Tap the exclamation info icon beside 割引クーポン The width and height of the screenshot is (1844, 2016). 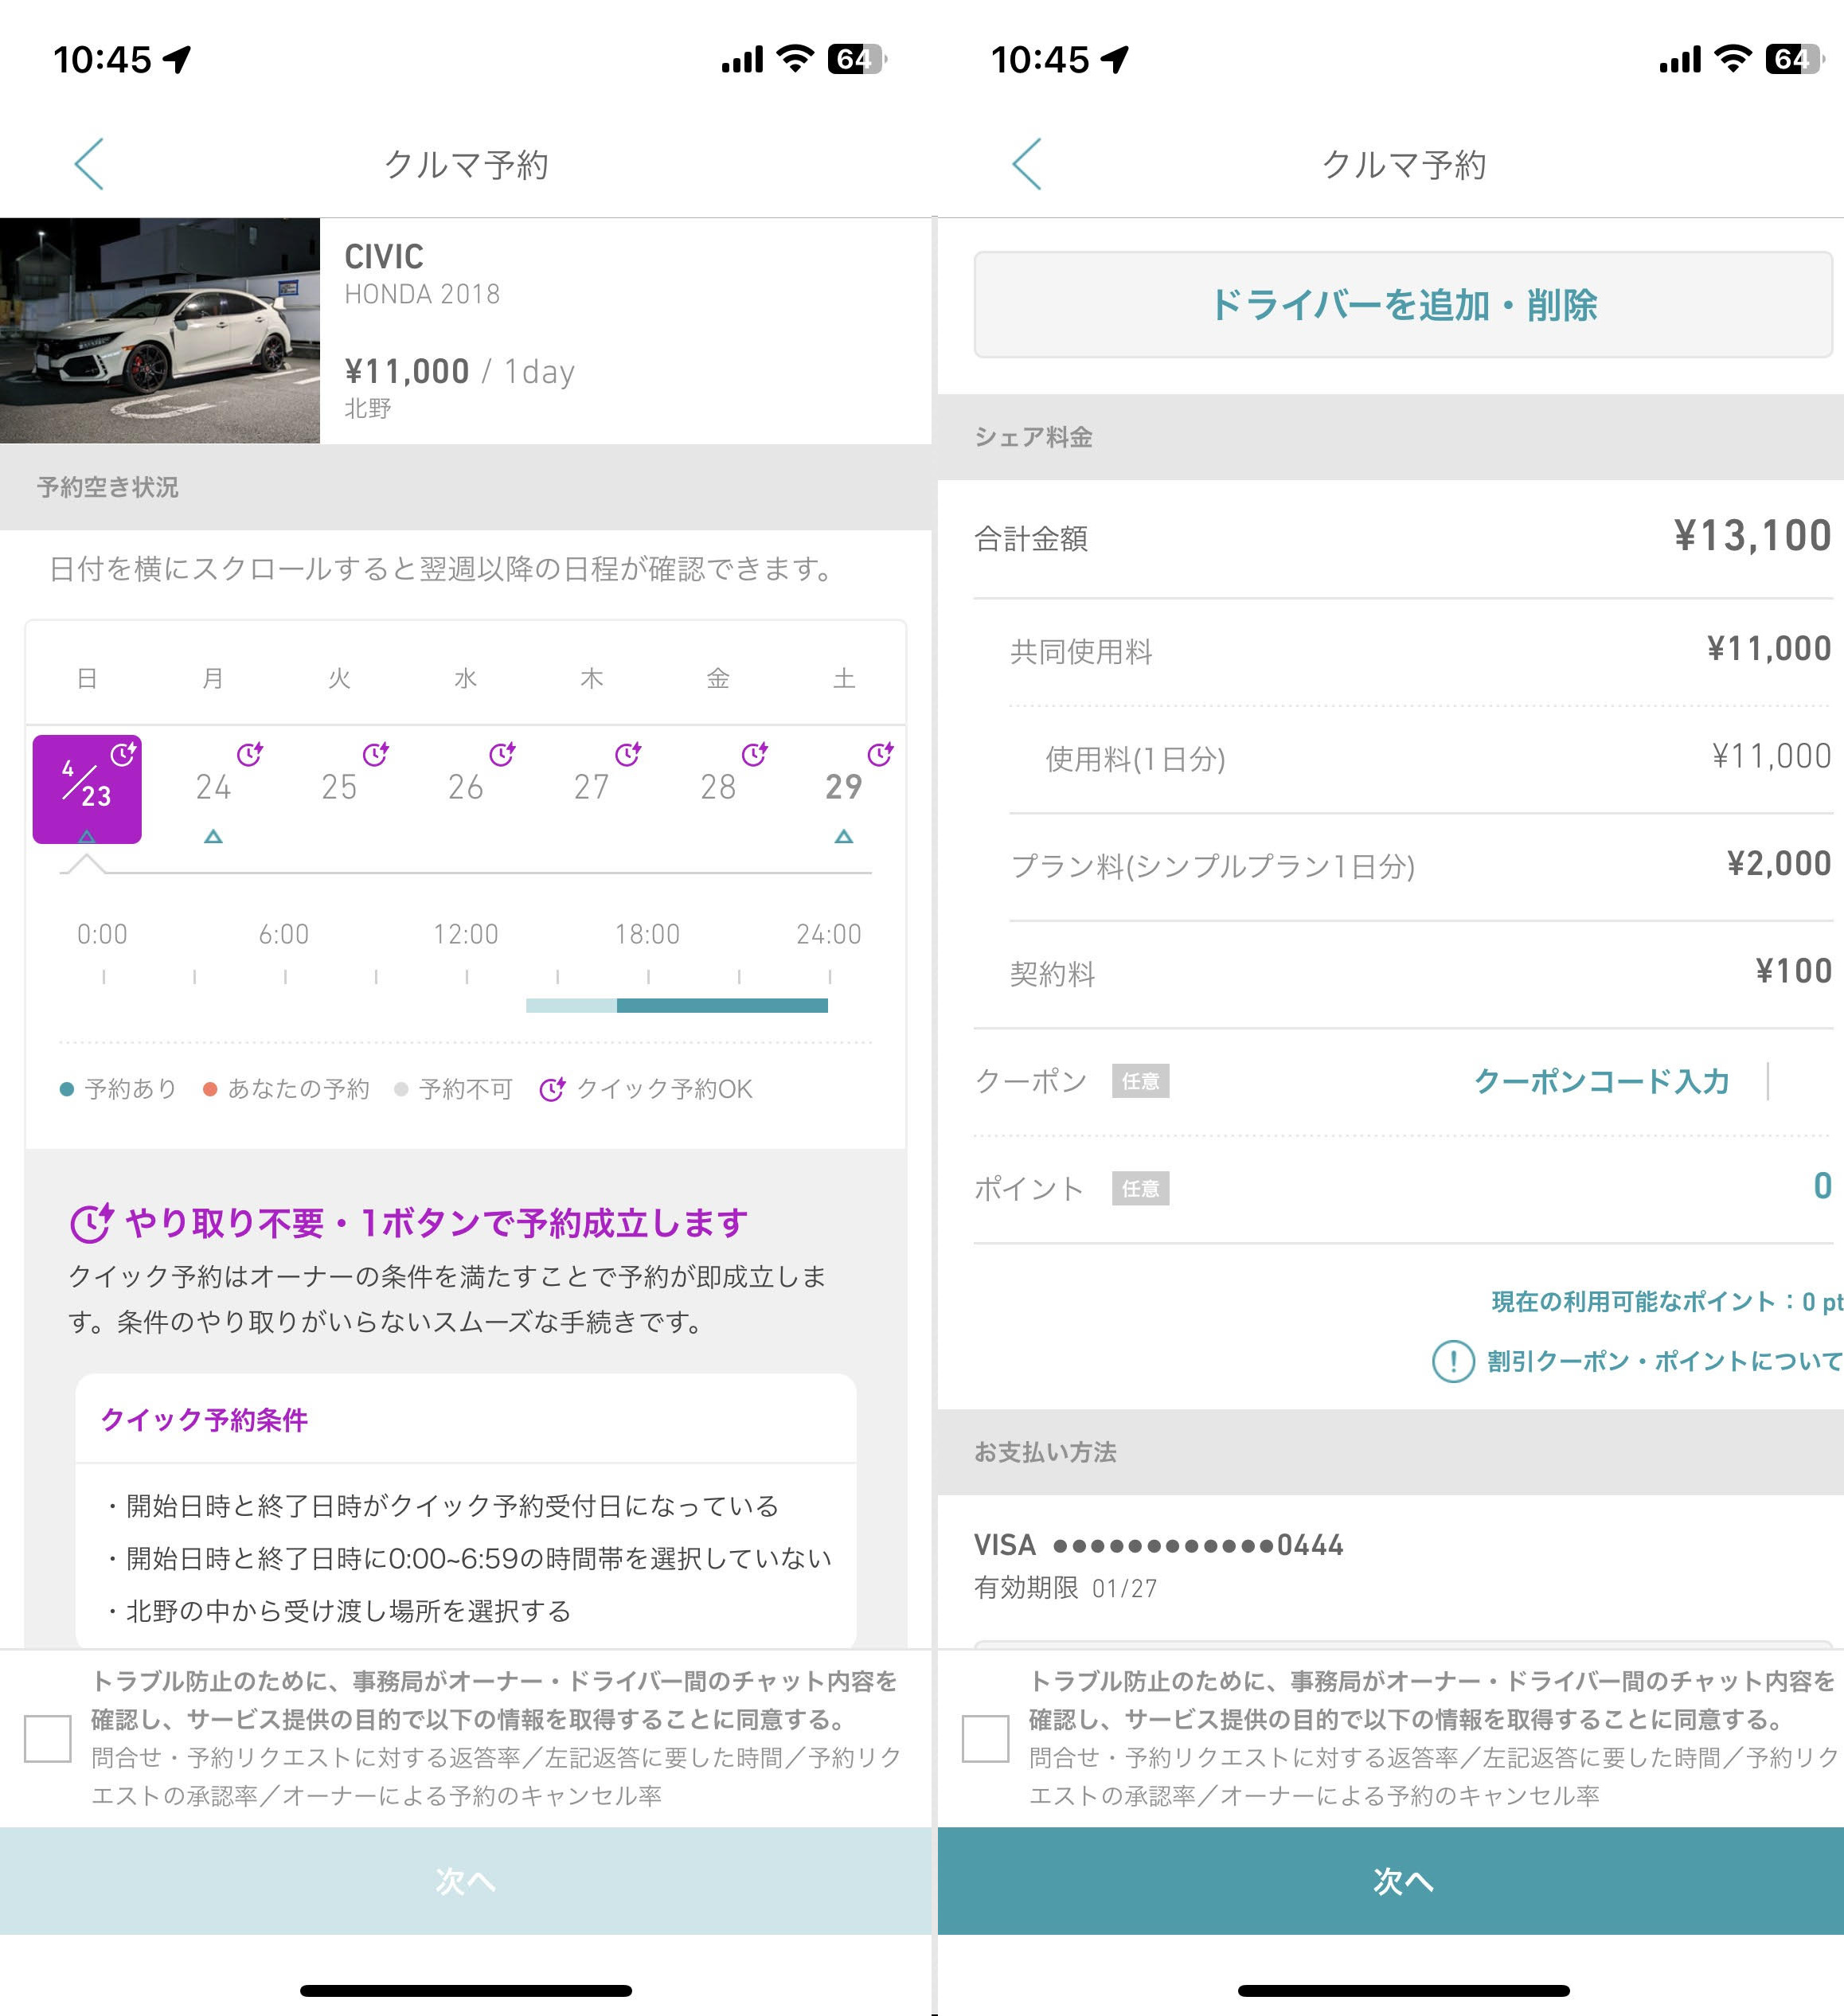(x=1454, y=1361)
